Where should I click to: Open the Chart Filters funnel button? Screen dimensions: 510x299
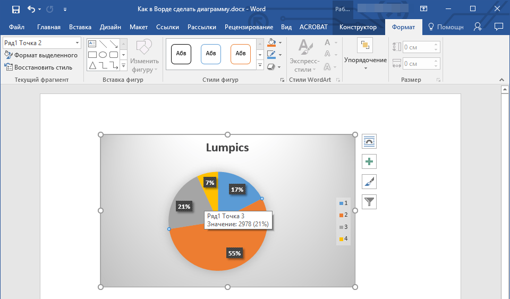[x=369, y=202]
